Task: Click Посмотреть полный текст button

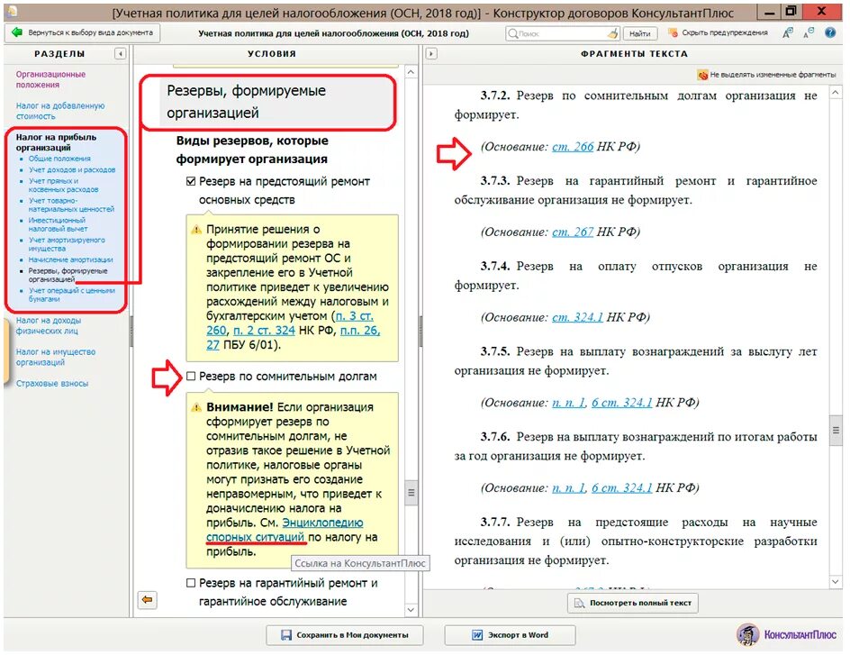Action: click(x=633, y=603)
